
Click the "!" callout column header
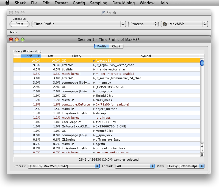(x=17, y=56)
